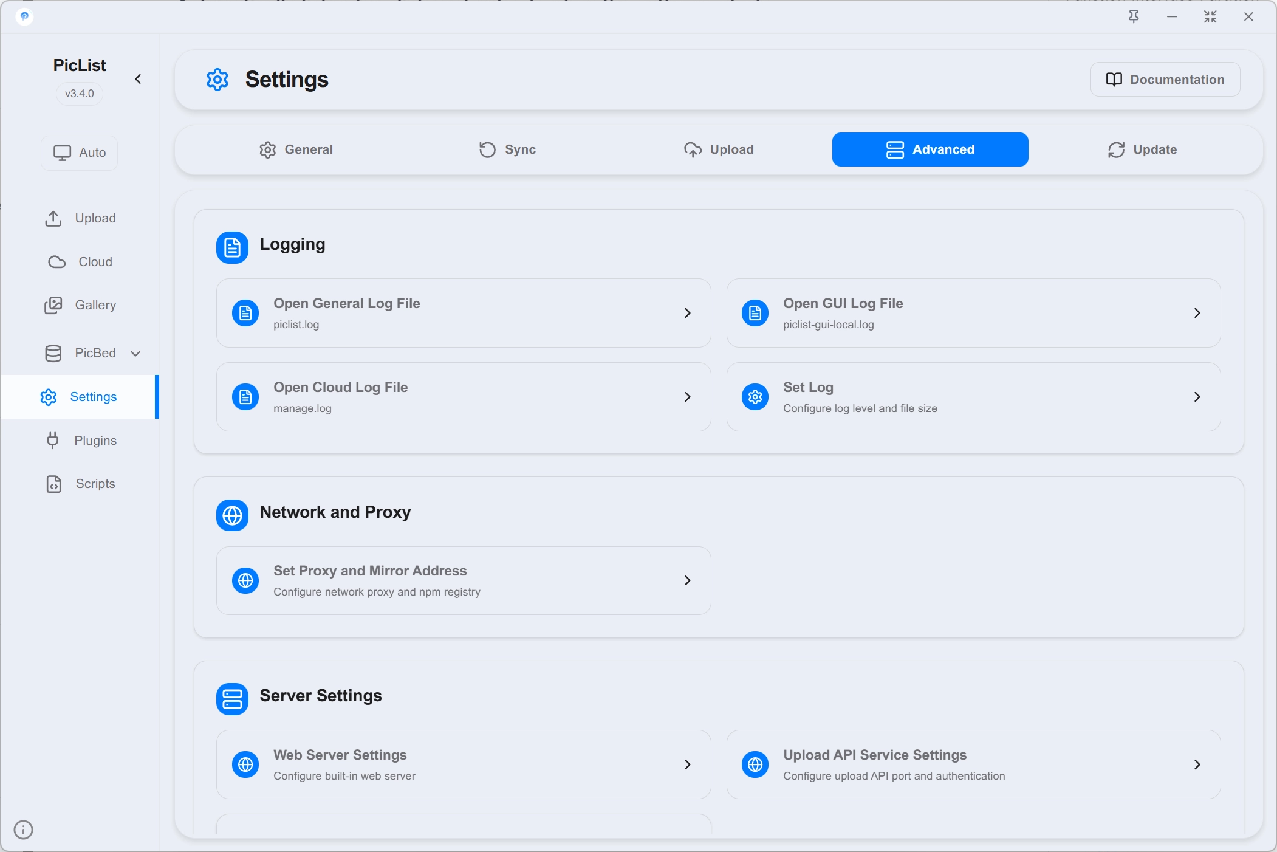Click the Web Server Settings globe icon

[245, 764]
